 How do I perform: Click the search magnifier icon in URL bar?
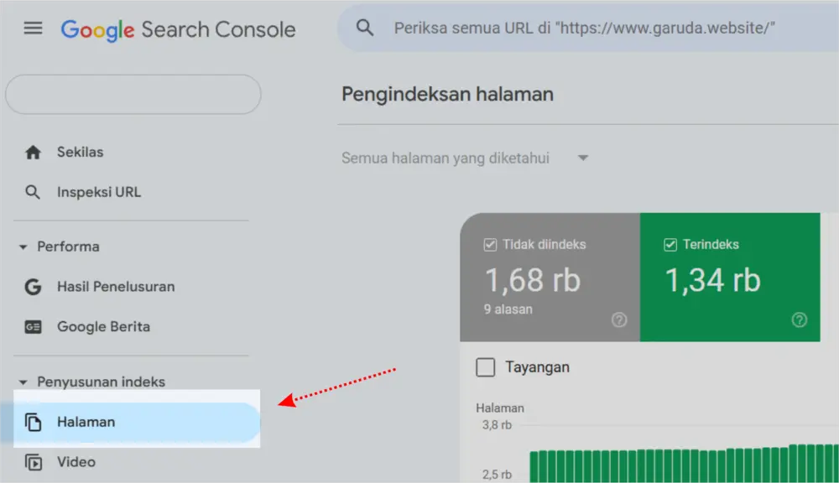[x=365, y=28]
